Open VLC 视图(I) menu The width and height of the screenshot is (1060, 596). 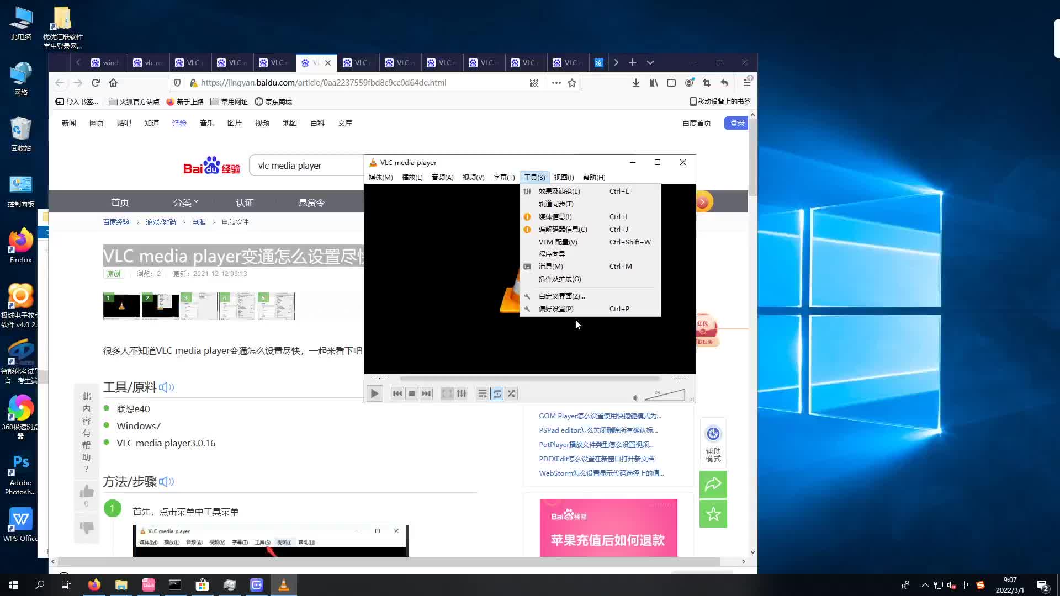pos(564,177)
